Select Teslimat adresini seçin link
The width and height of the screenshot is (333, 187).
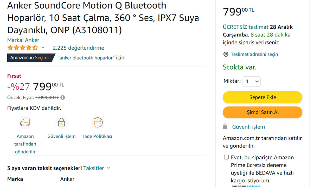(x=254, y=54)
